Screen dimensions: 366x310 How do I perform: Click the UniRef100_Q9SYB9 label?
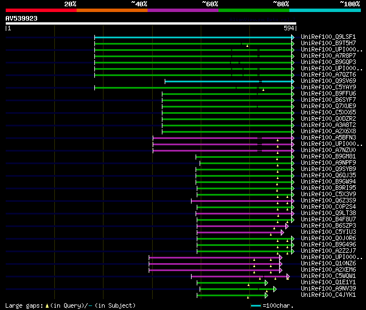tap(328, 169)
